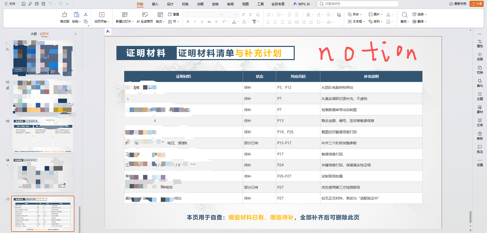Click the 设置透明色 search field

coord(358,4)
